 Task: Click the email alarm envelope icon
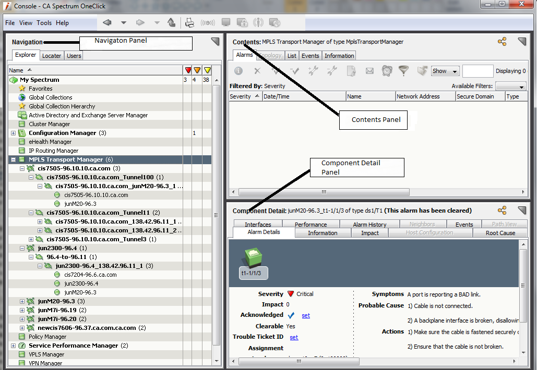(x=369, y=71)
